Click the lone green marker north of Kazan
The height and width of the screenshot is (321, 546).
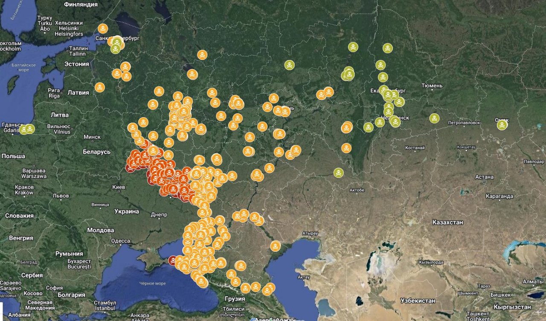click(x=290, y=65)
